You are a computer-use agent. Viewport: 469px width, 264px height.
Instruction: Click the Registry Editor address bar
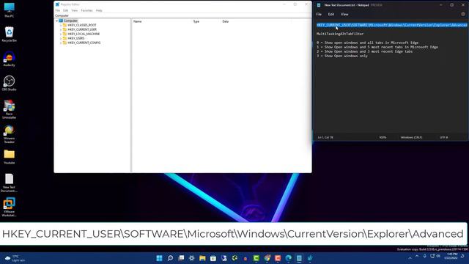point(182,15)
